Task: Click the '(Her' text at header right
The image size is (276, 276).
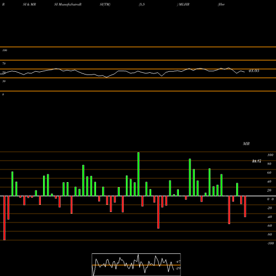Action: [x=221, y=4]
